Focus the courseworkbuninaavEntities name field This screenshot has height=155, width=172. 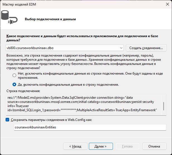click(x=90, y=127)
